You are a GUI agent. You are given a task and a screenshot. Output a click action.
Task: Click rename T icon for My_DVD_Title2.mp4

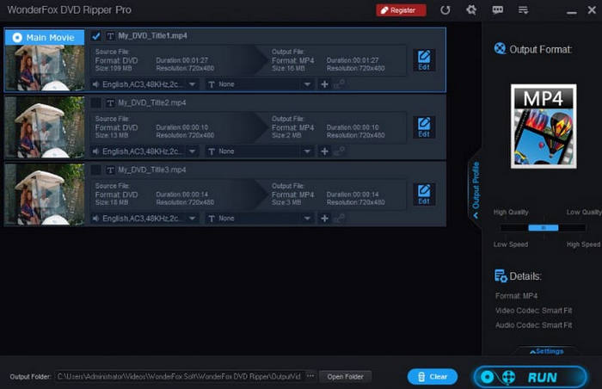[111, 103]
